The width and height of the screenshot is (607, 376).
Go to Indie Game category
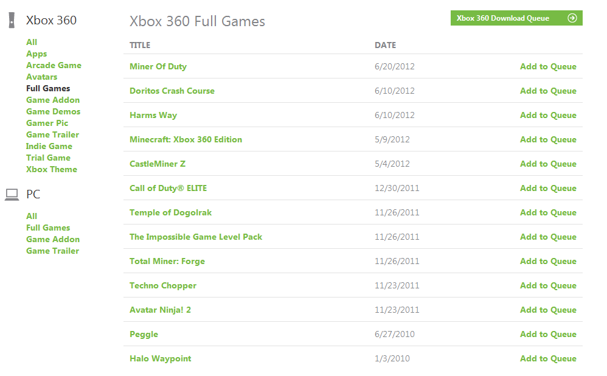[49, 146]
